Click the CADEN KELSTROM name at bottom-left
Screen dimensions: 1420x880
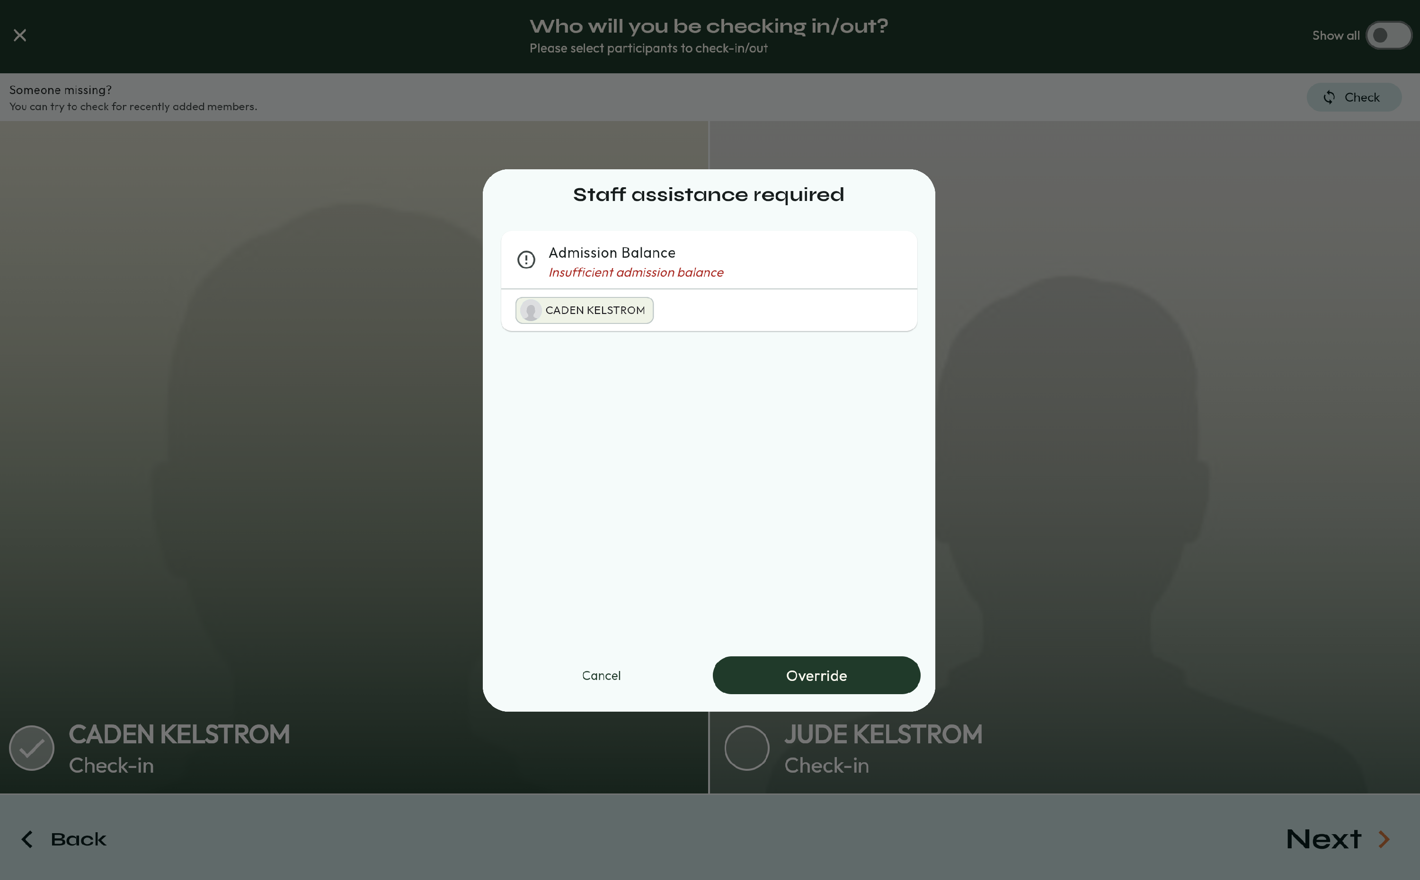click(179, 734)
